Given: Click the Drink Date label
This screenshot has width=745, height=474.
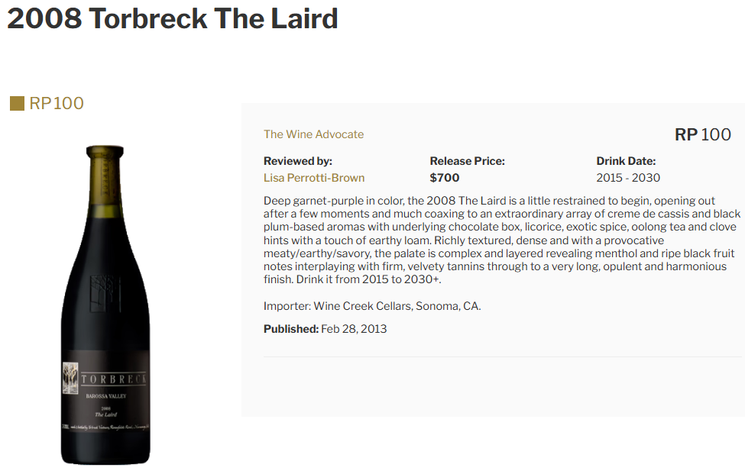Looking at the screenshot, I should tap(626, 161).
